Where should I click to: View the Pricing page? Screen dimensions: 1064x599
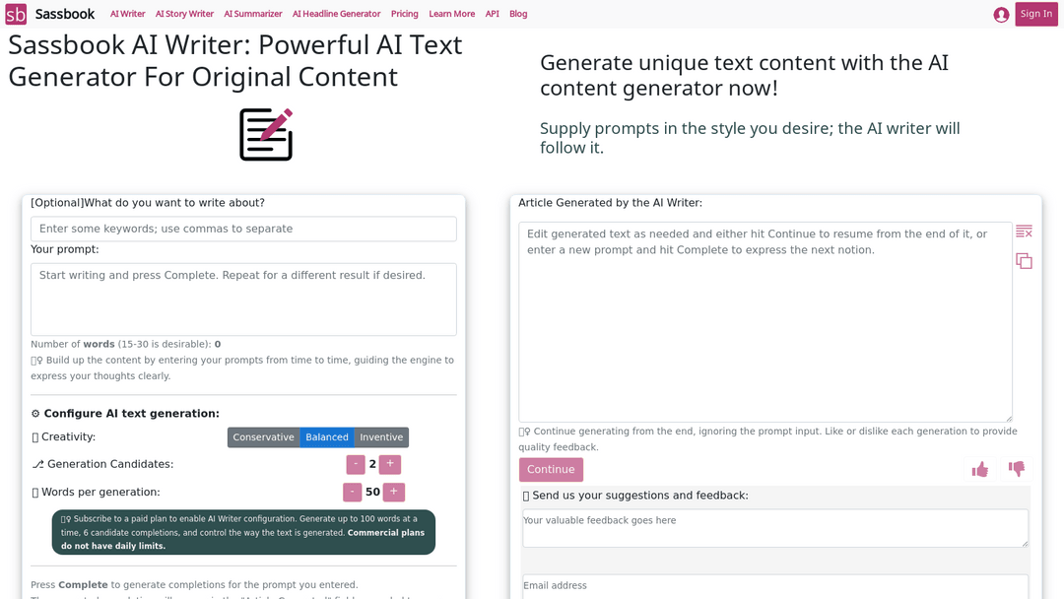point(405,14)
